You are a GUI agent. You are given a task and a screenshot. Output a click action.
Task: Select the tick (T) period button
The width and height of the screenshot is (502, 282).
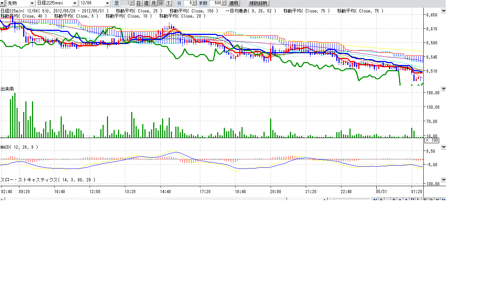(x=168, y=3)
